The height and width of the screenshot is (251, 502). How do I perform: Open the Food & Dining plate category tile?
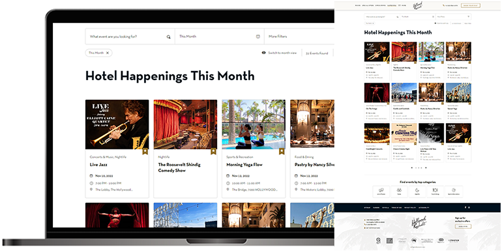coord(435,192)
